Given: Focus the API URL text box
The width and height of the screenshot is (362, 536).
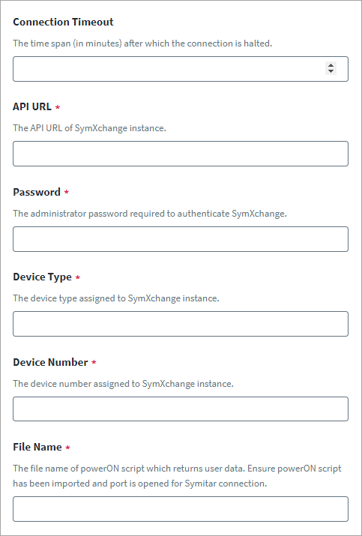Looking at the screenshot, I should pyautogui.click(x=181, y=154).
